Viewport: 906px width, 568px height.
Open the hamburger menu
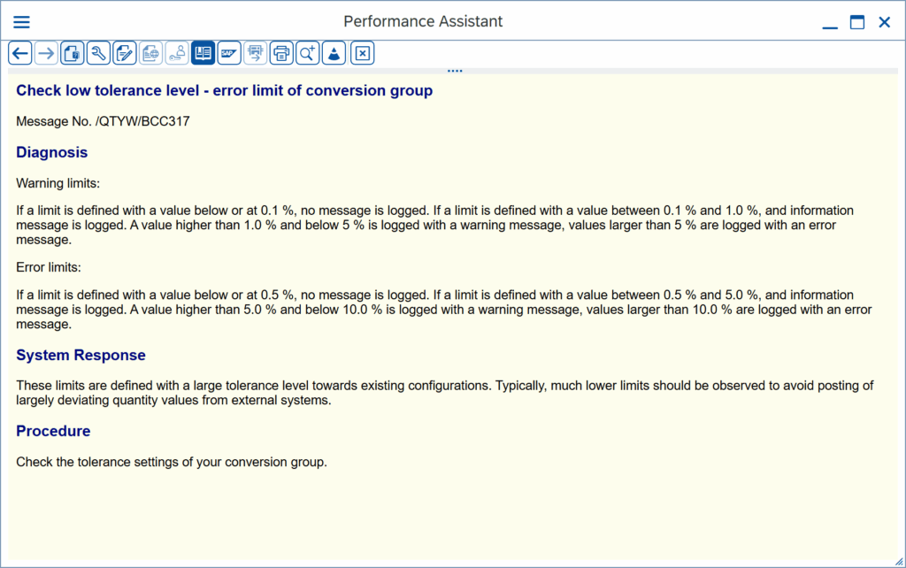click(x=21, y=22)
